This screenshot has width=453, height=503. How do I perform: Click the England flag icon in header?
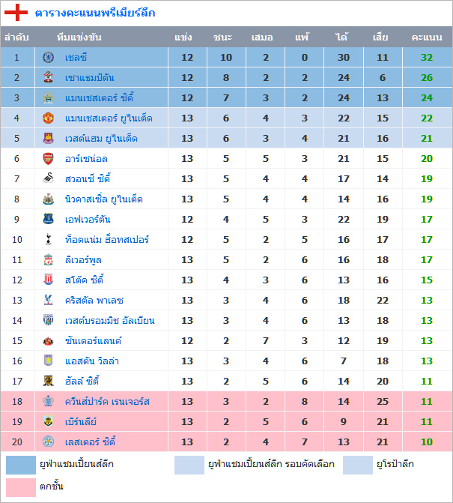(x=19, y=13)
